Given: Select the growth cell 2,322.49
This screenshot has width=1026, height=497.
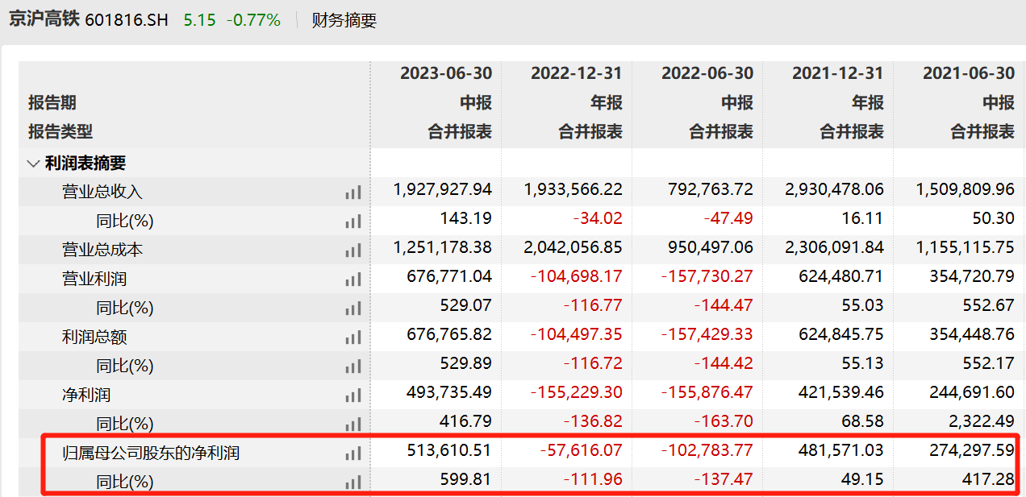Looking at the screenshot, I should click(982, 421).
